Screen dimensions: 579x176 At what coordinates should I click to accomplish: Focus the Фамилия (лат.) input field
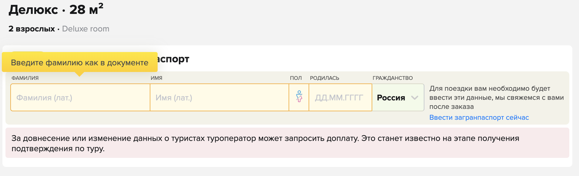80,97
